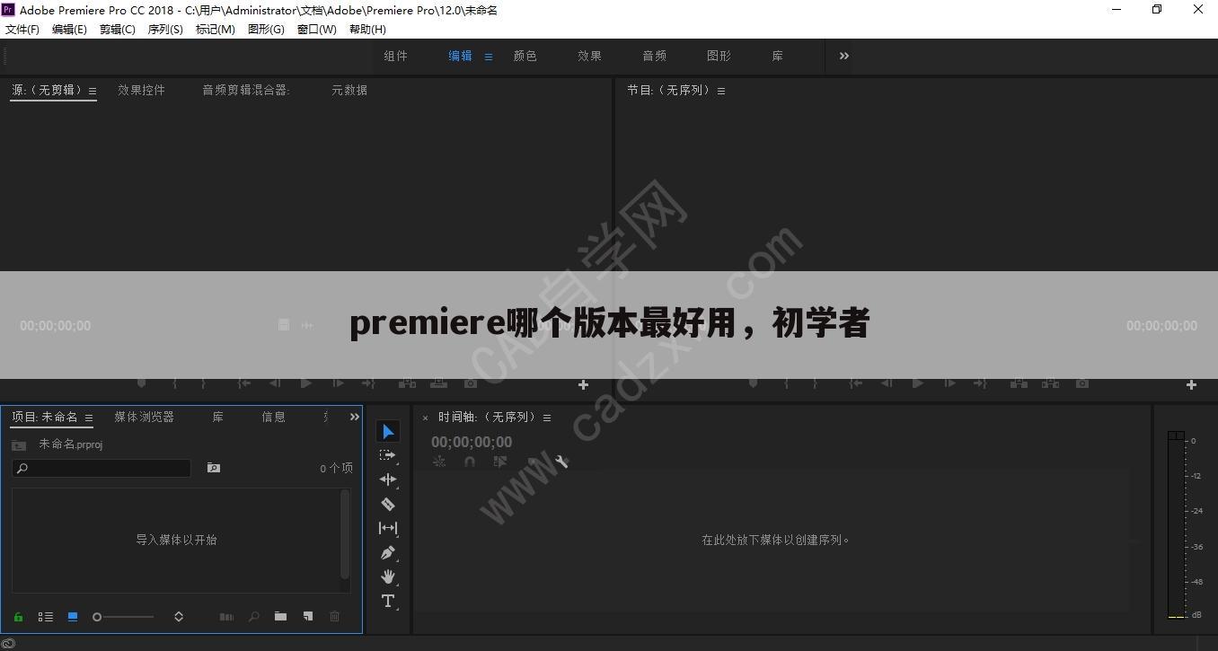Click the Clear trash icon in the Project panel
The height and width of the screenshot is (651, 1218).
coord(335,616)
